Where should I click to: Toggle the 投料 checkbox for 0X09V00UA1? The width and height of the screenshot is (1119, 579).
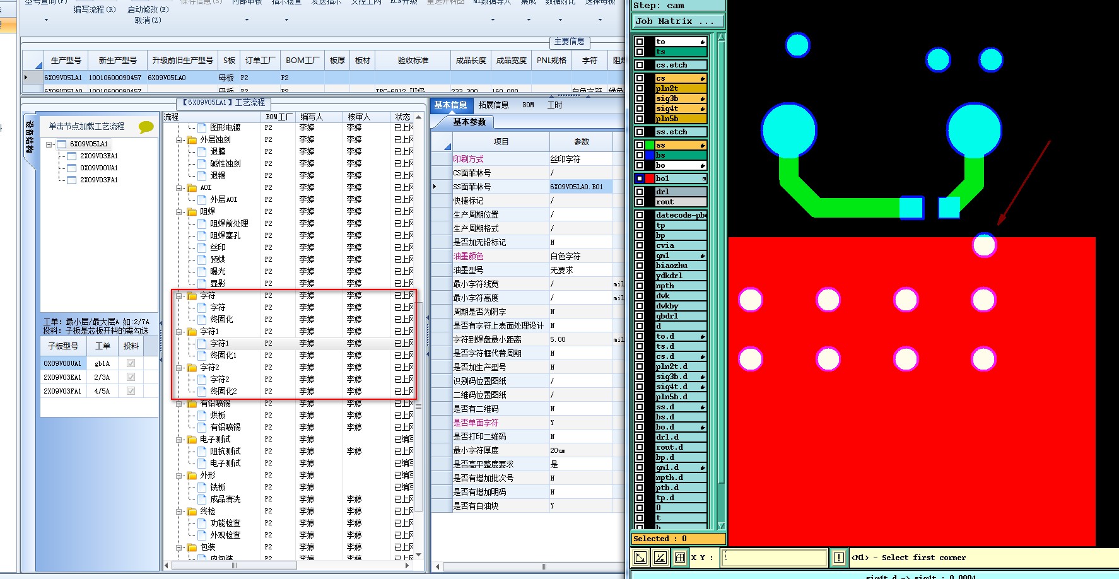[x=131, y=363]
